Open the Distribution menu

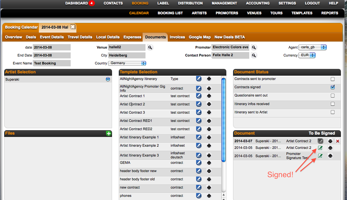click(x=190, y=3)
